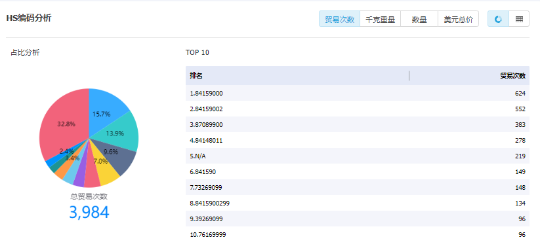
Task: Select the 美元总价 tab
Action: tap(459, 19)
